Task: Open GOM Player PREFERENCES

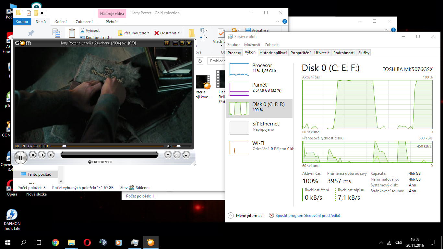Action: 100,162
